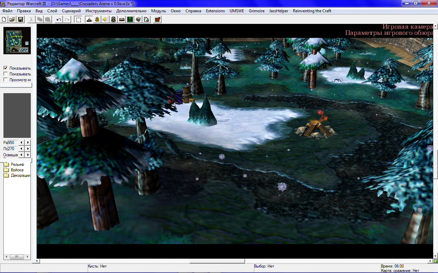Click the 'Параметры игрового обзора' overlay text
Viewport: 438px width, 273px height.
click(x=389, y=33)
